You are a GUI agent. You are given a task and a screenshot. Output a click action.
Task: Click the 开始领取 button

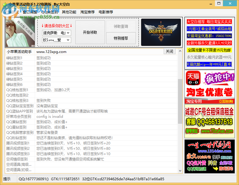[x=90, y=32]
